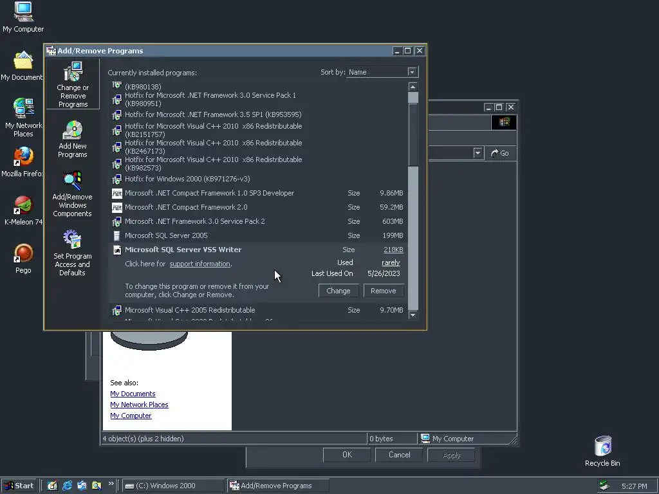Click icon of Visual C++ 2005 Redistributable entry
659x494 pixels.
click(x=117, y=311)
